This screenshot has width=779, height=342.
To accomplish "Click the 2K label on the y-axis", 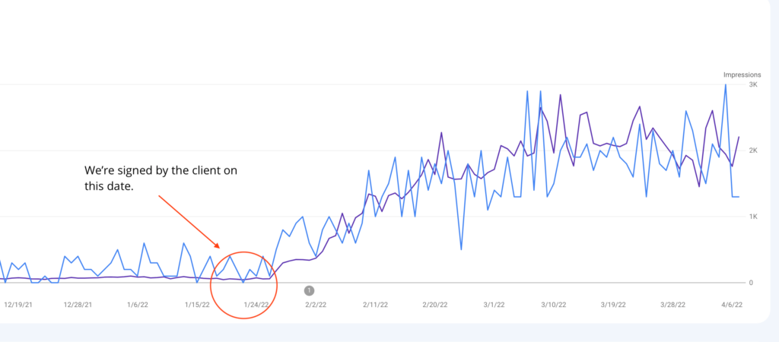I will tap(753, 151).
